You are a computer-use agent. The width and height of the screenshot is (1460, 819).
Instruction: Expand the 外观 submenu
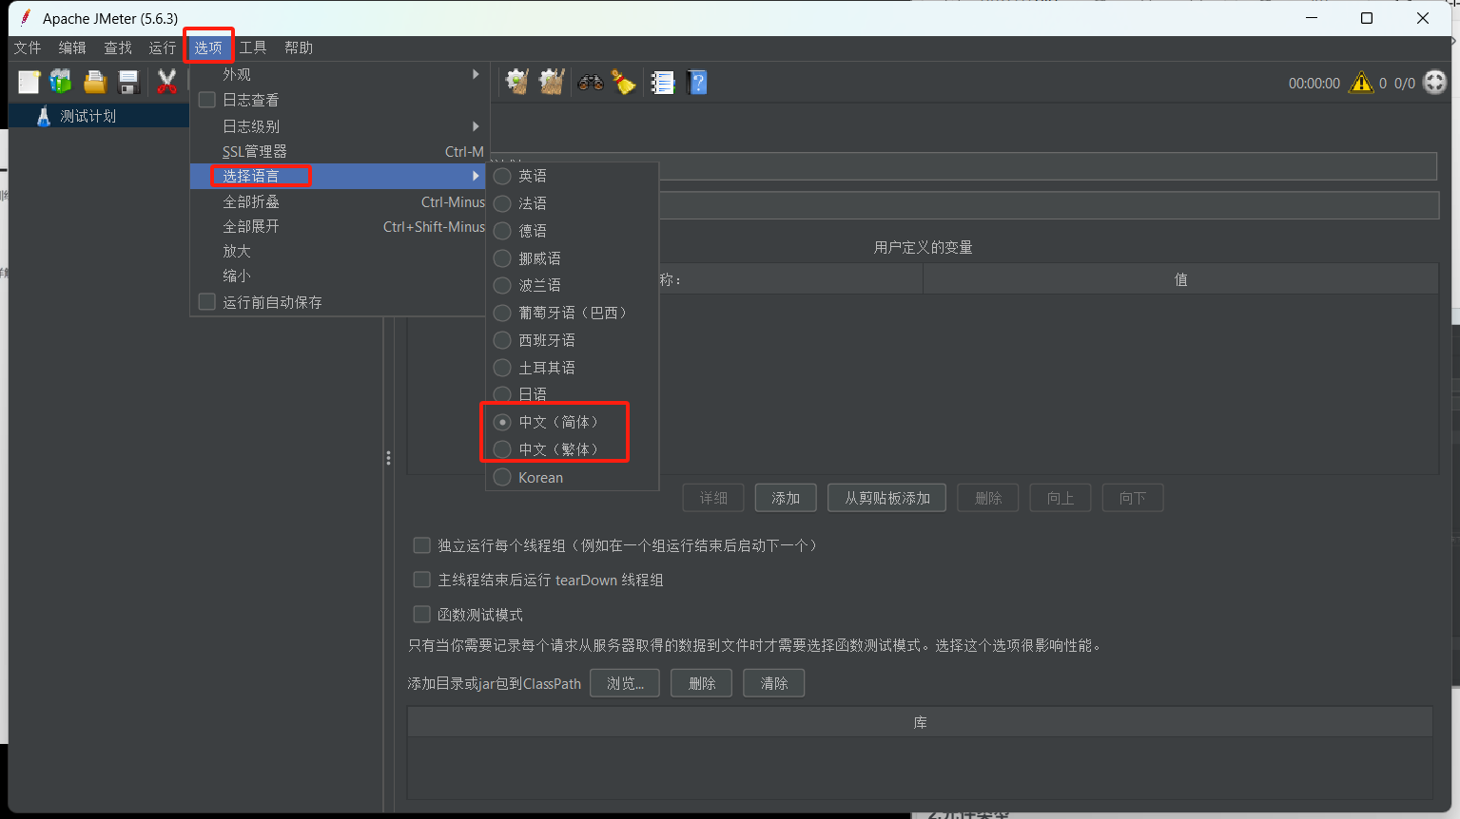coord(338,74)
